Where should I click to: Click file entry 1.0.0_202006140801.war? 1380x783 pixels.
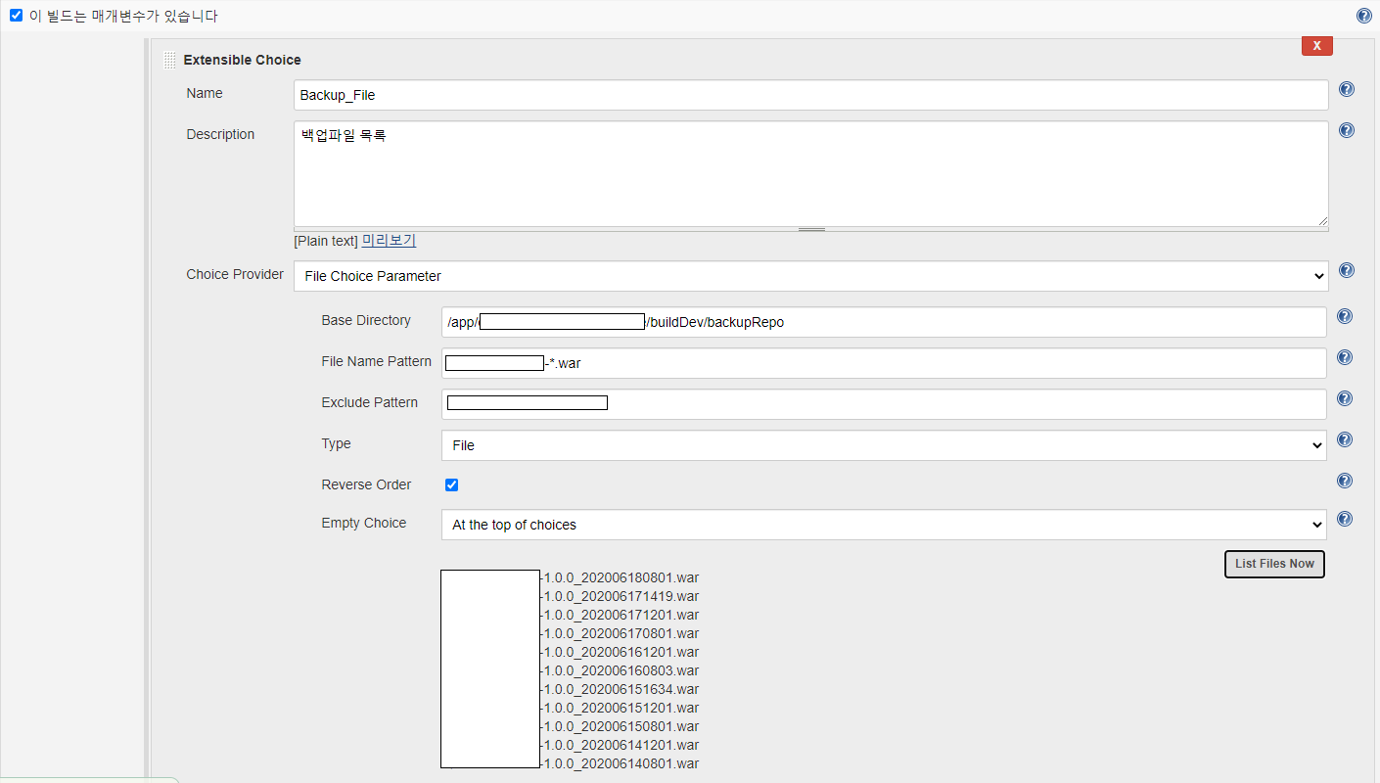click(x=620, y=763)
